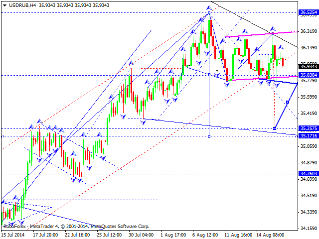The height and width of the screenshot is (239, 319).
Task: Click the up fractal arrow touching the upper magenta line
Action: coord(273,29)
